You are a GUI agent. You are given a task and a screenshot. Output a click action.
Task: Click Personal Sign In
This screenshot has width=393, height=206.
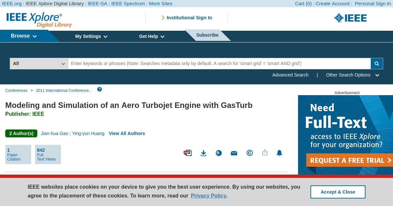373,4
